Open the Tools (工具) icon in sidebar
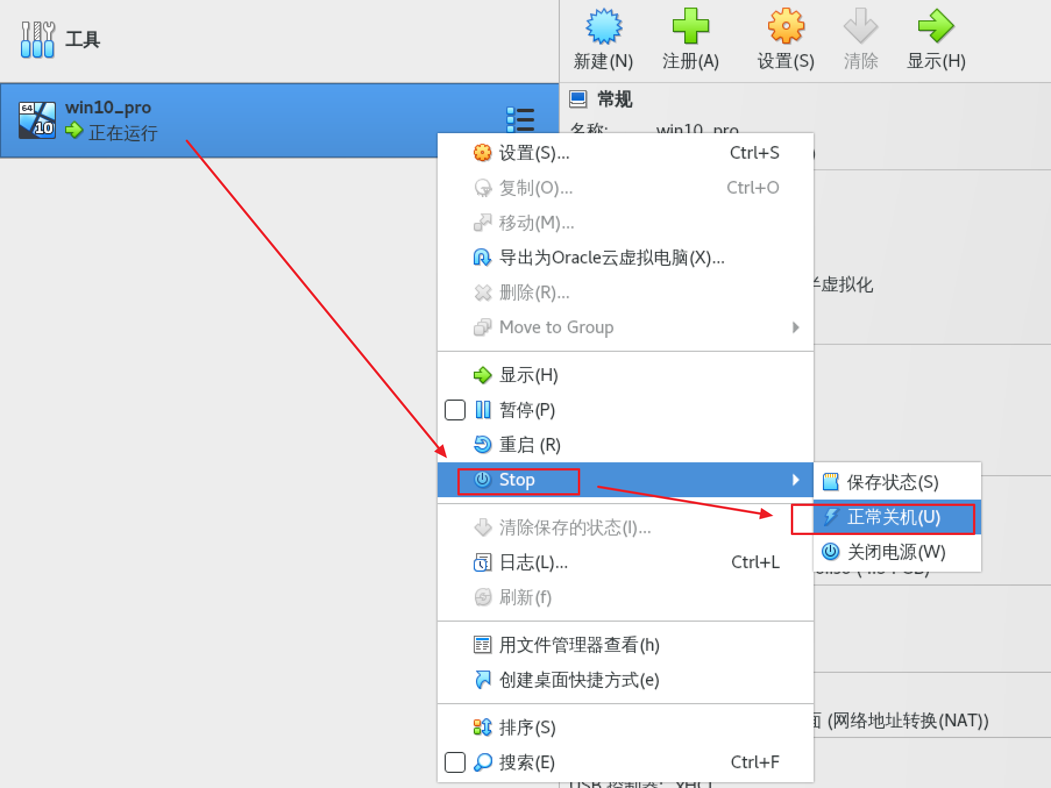This screenshot has width=1051, height=788. tap(38, 40)
